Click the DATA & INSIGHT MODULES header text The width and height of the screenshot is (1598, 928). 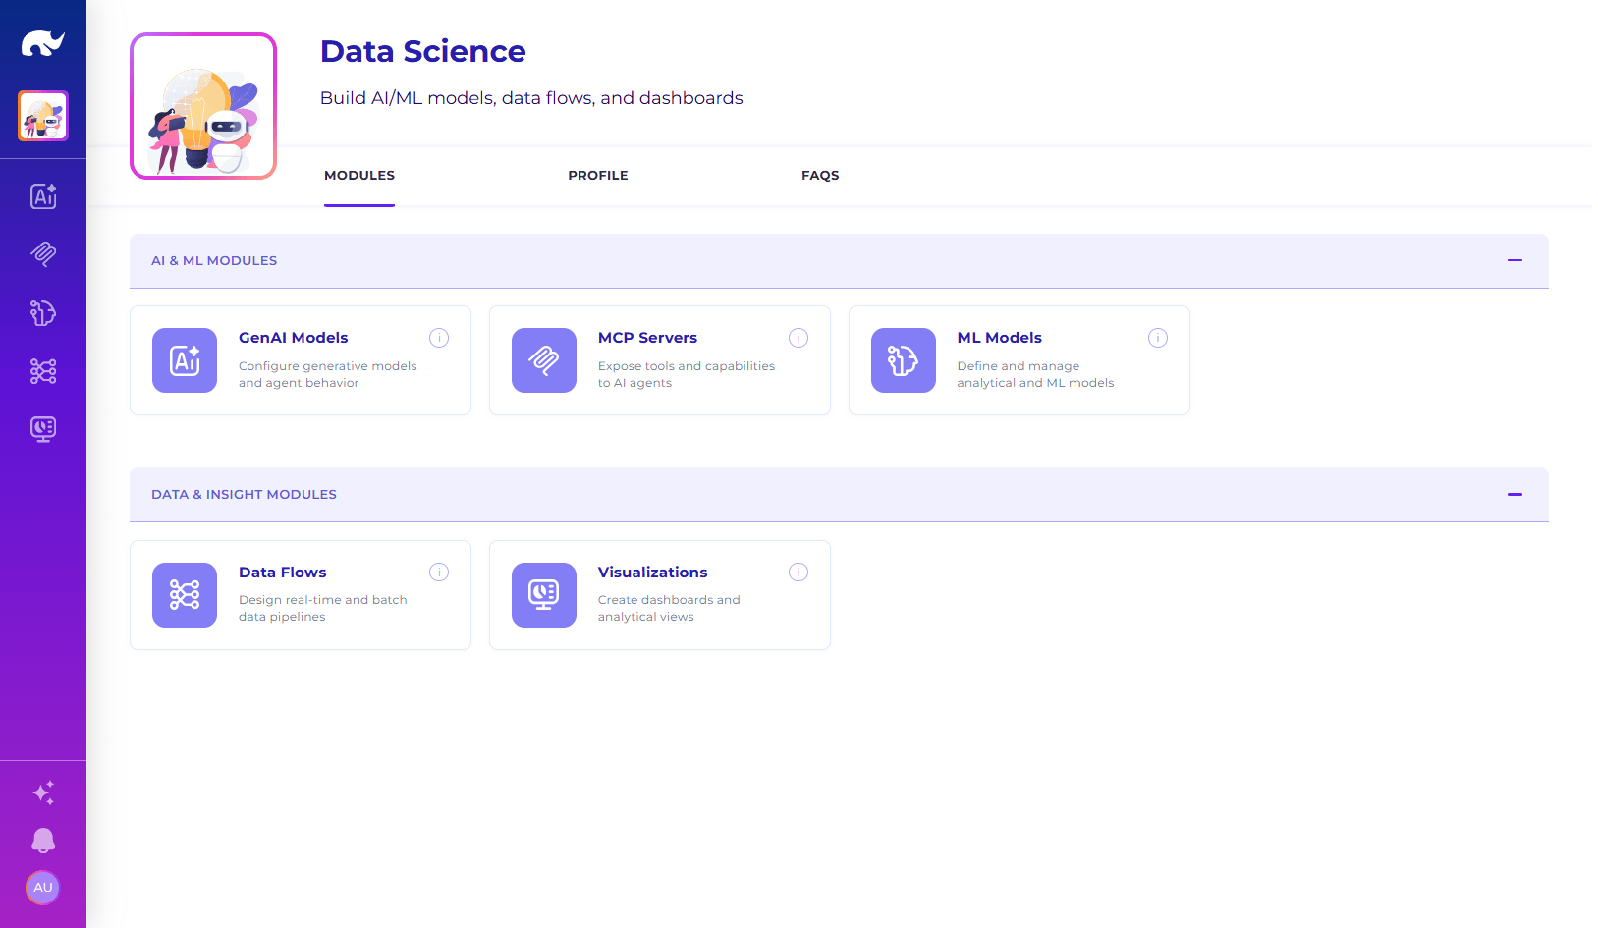244,494
